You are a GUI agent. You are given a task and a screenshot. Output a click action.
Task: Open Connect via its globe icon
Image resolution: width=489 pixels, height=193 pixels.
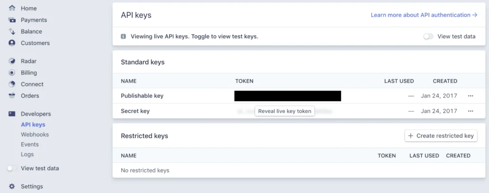pos(12,84)
